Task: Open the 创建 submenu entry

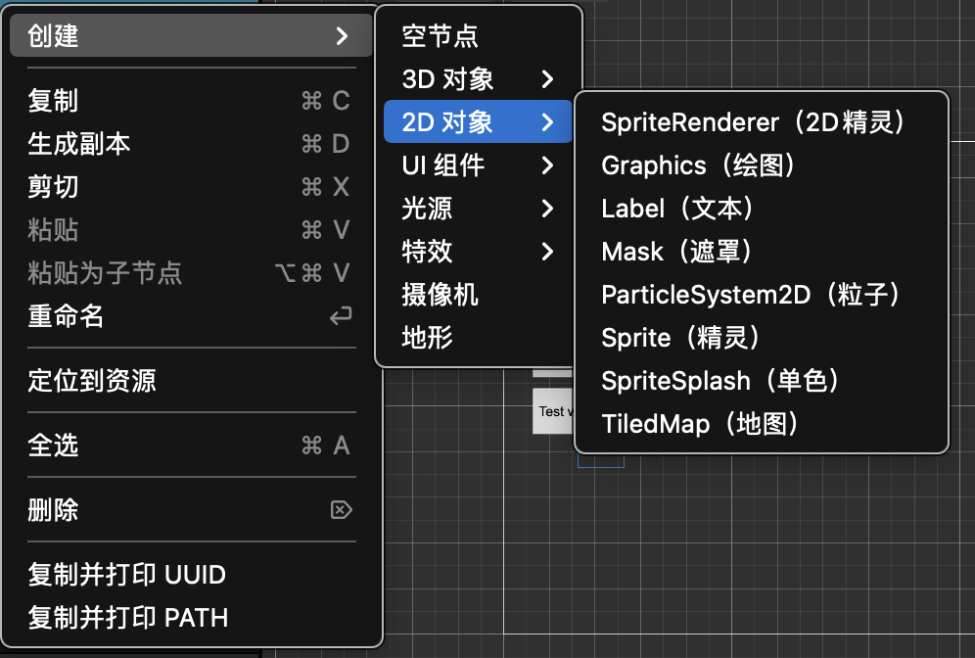Action: coord(191,35)
